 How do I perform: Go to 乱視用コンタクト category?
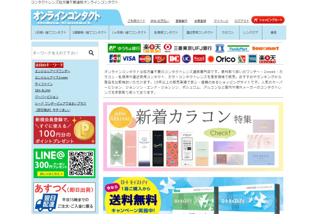(166, 32)
